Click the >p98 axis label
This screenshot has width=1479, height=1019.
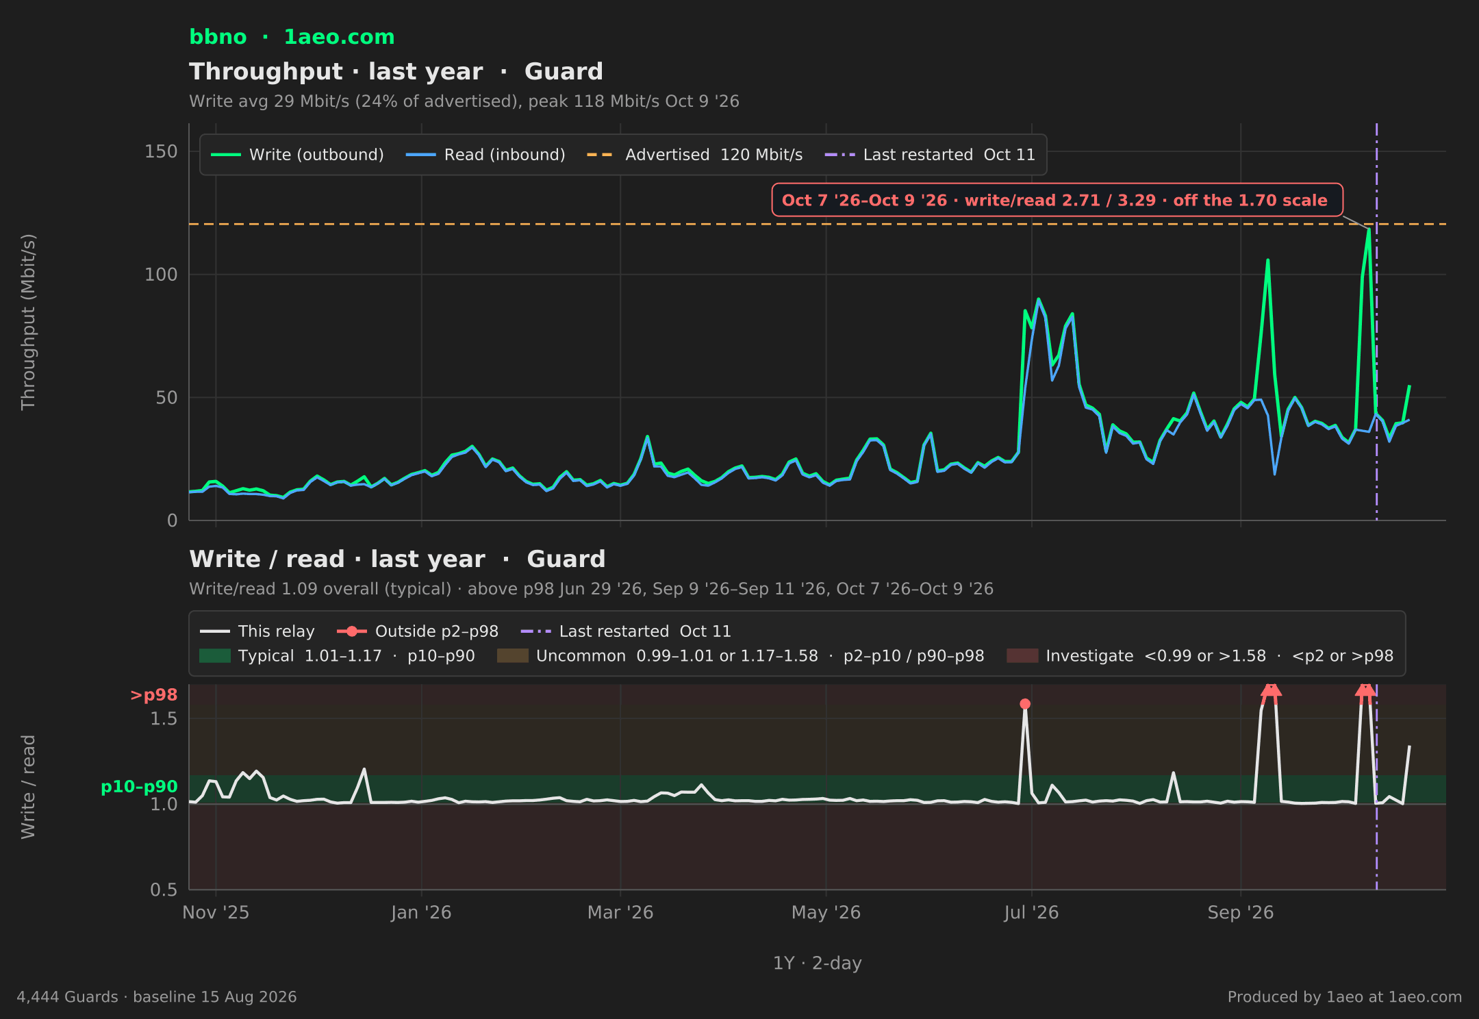153,695
